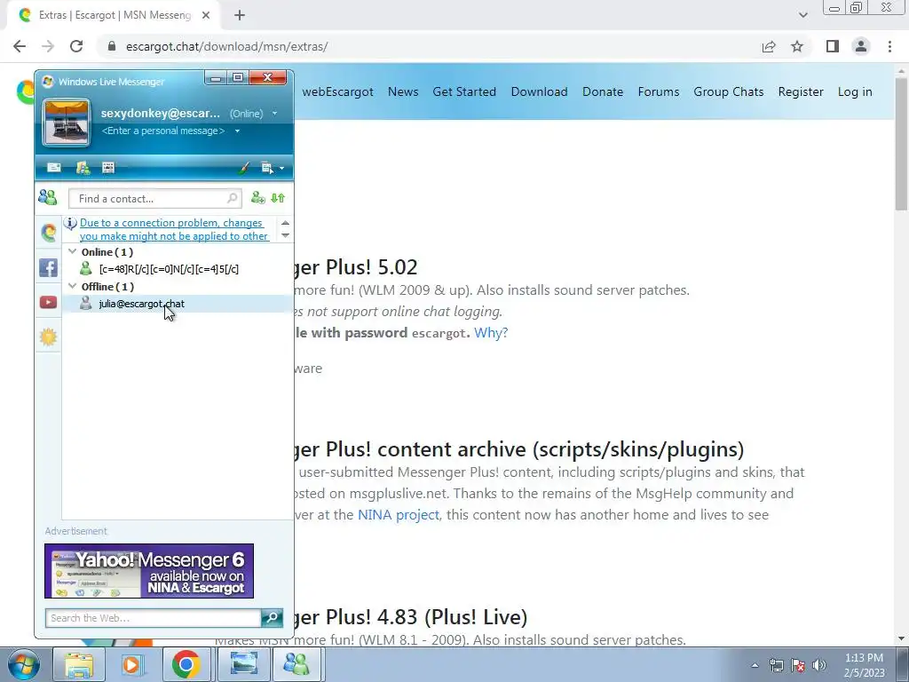Open the sun weather tab in Messenger sidebar
Viewport: 909px width, 682px height.
coord(48,337)
